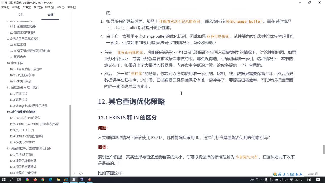This screenshot has height=183, width=325.
Task: Go to outline 12. 其它查询优化策略
Action: click(21, 112)
